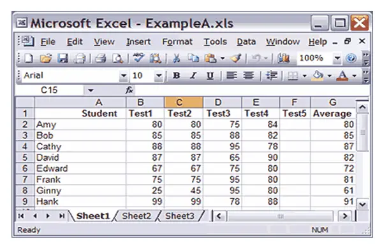Align text left in the cell
Image resolution: width=375 pixels, height=244 pixels.
pos(232,76)
